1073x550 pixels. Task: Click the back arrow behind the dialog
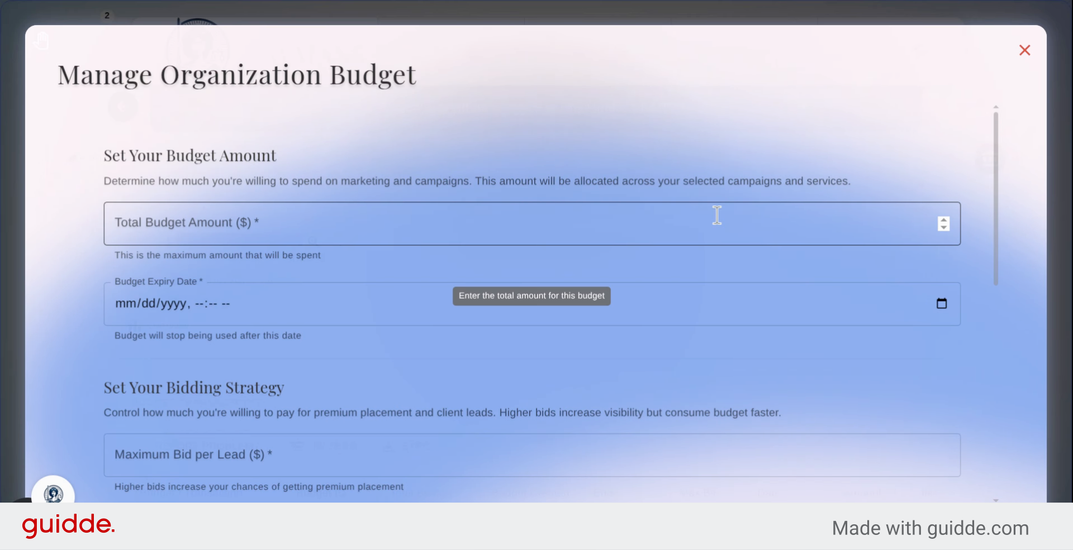click(x=123, y=107)
